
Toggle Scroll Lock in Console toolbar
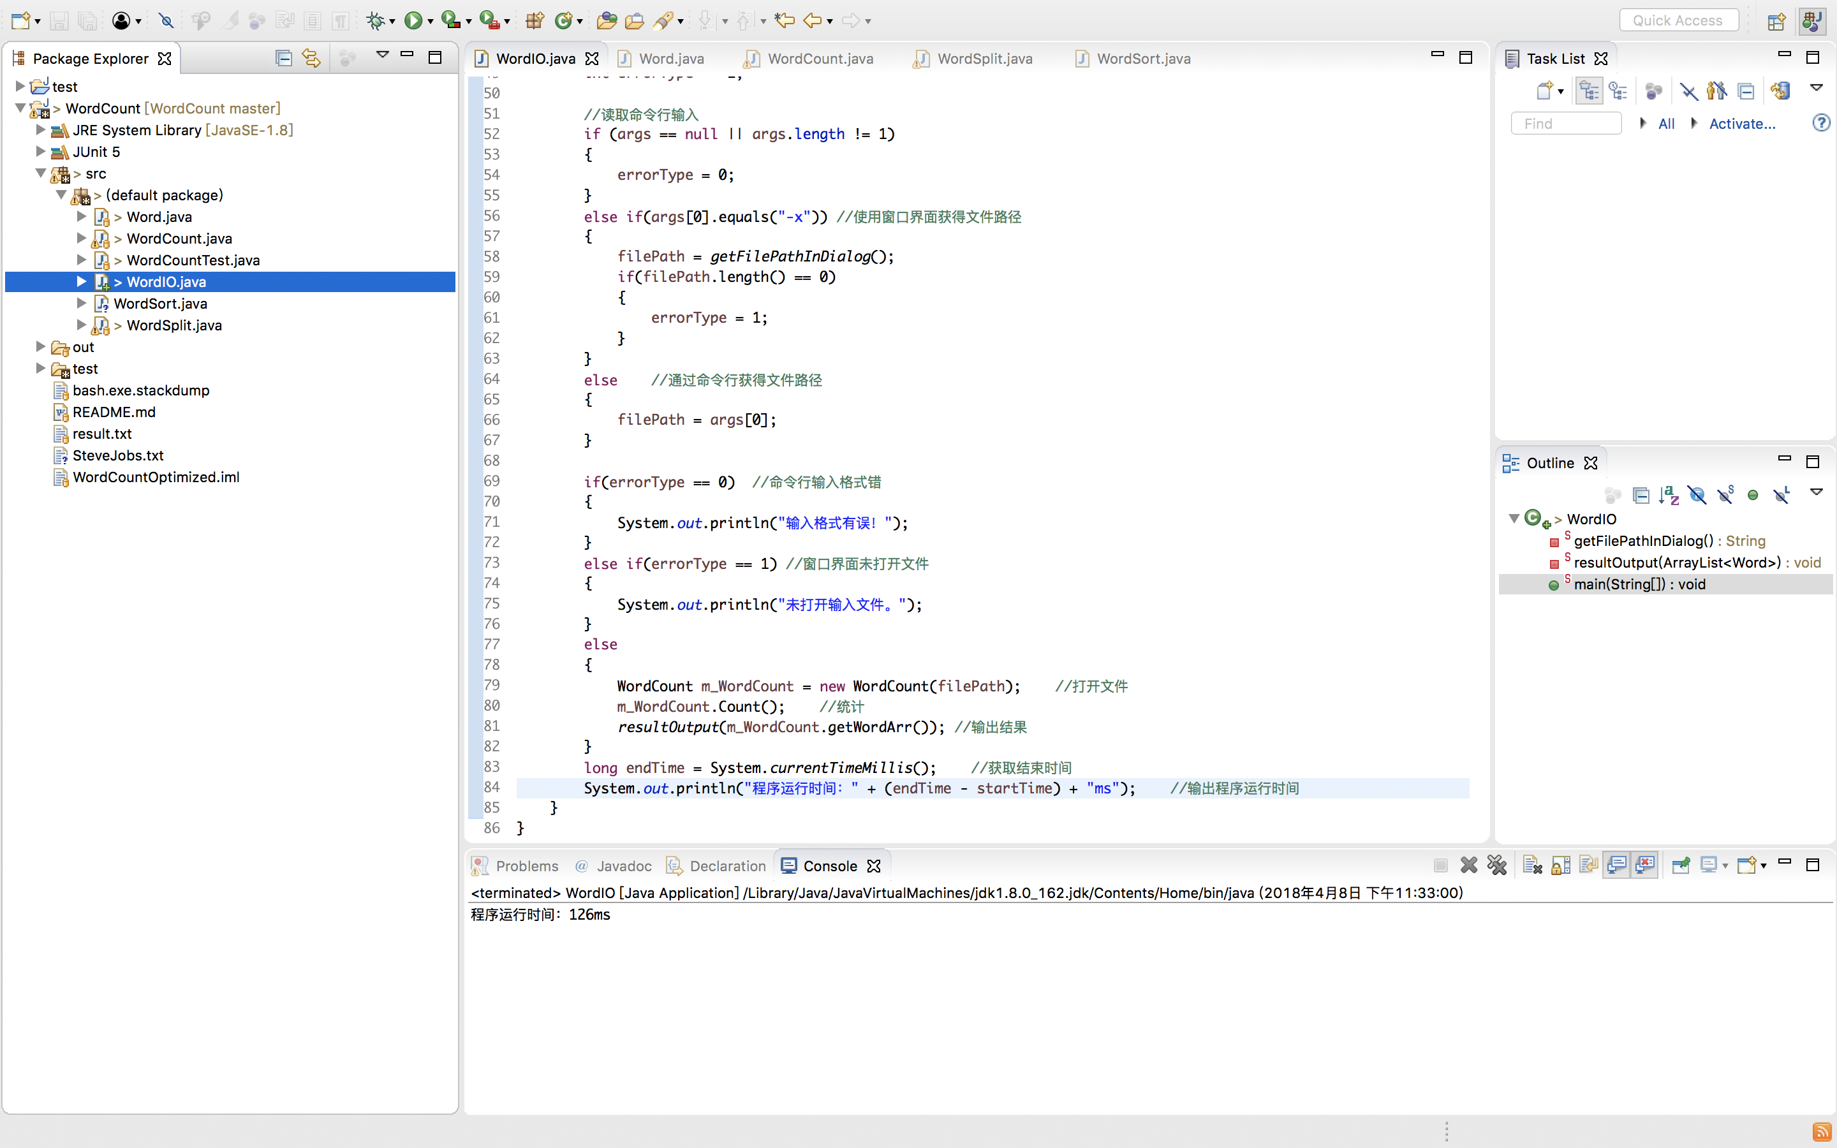pyautogui.click(x=1561, y=865)
